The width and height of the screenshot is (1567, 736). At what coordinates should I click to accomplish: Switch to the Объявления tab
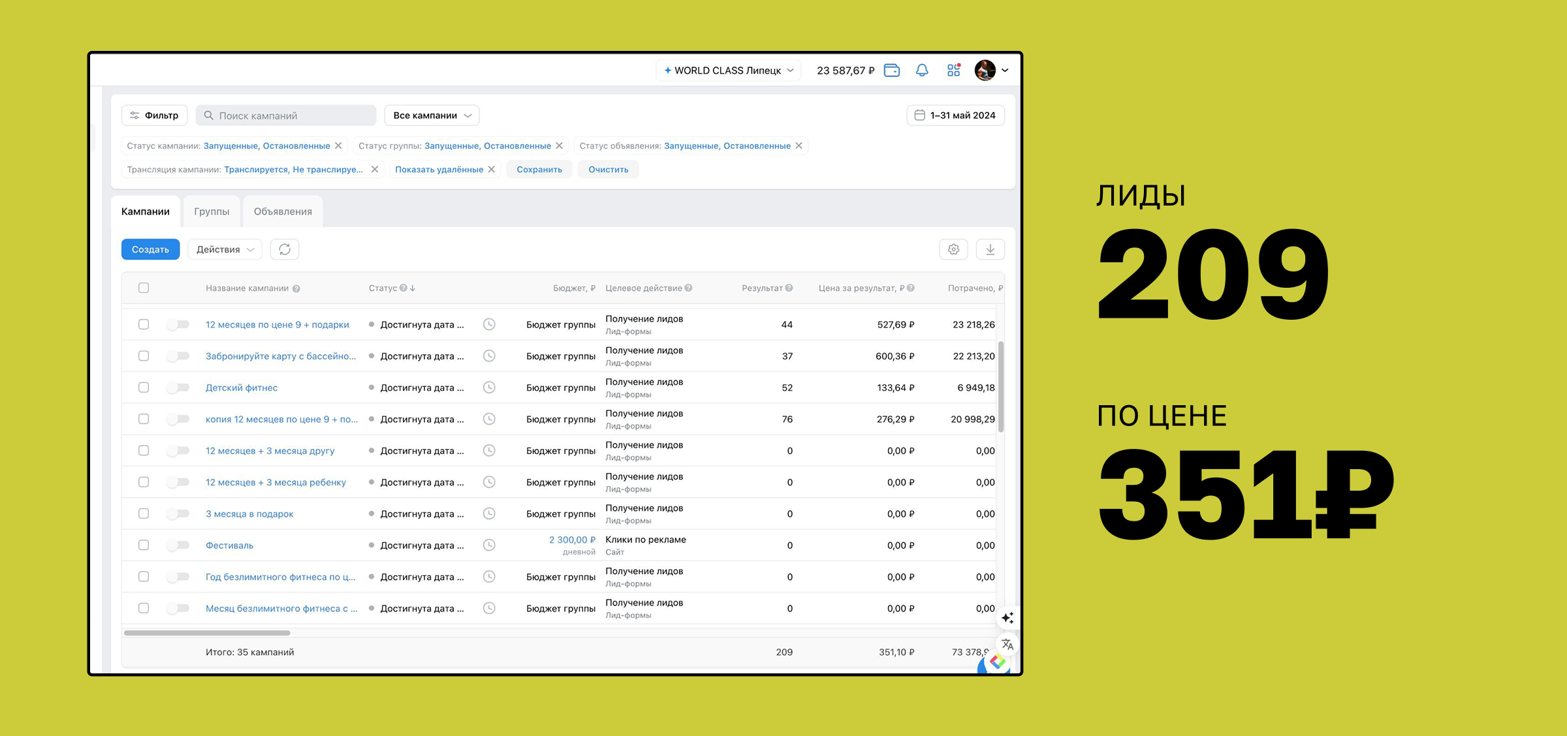point(283,211)
